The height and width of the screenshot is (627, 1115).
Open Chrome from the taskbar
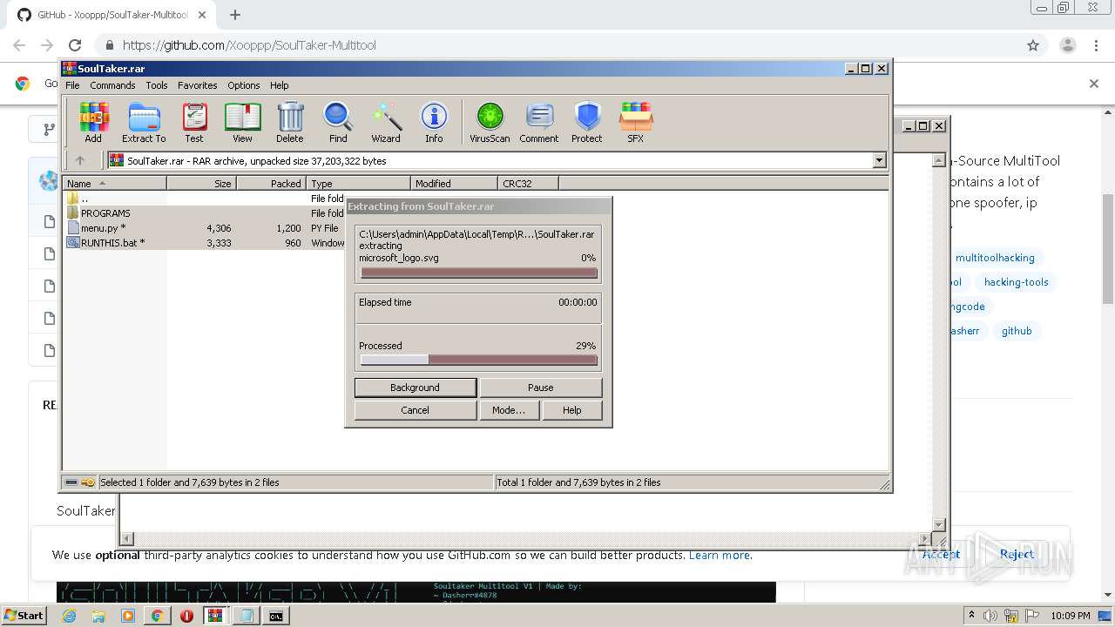tap(157, 616)
